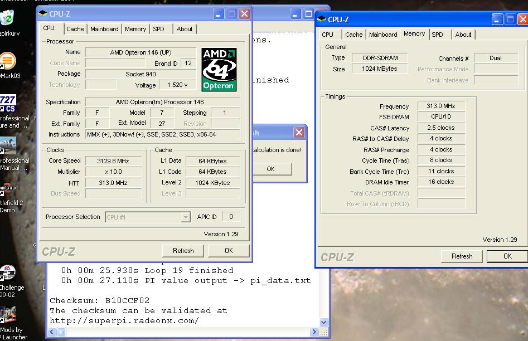
Task: Click the Super PI scroll right arrow
Action: (x=314, y=332)
